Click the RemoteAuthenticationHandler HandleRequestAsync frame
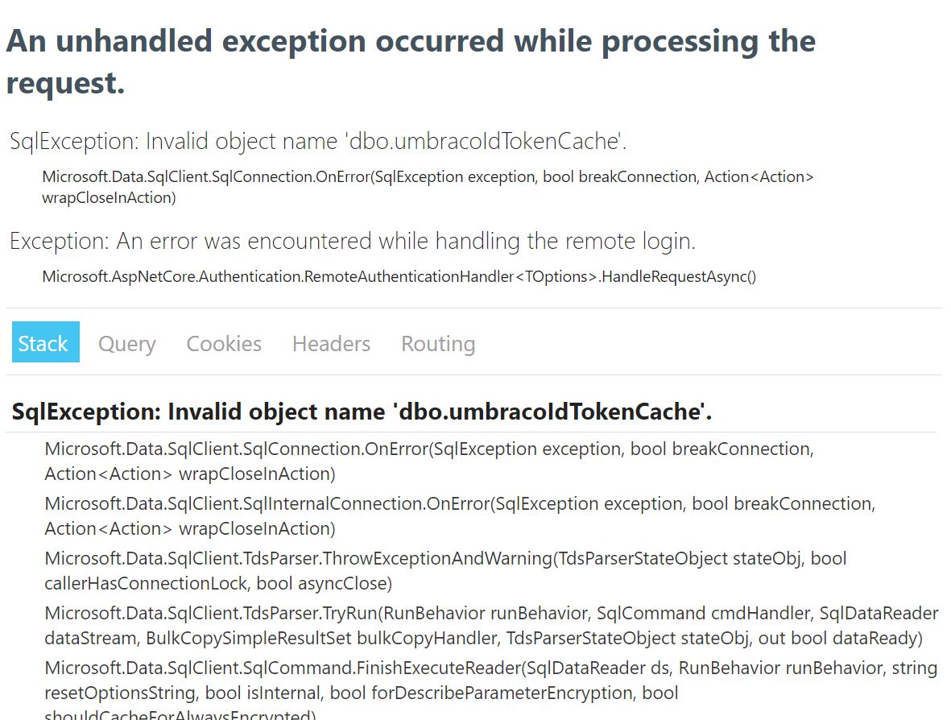Image resolution: width=951 pixels, height=720 pixels. point(399,276)
